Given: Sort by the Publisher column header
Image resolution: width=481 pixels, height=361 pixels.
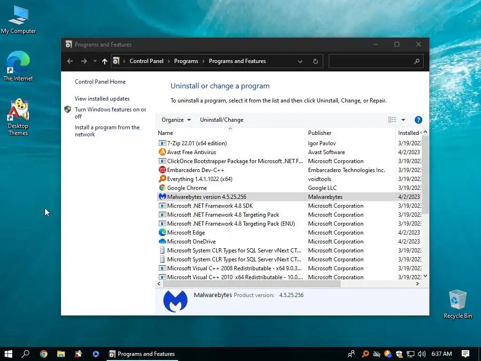Looking at the screenshot, I should point(350,133).
